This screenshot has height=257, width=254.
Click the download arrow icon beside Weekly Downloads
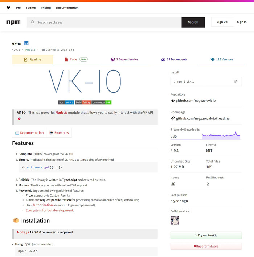171,130
